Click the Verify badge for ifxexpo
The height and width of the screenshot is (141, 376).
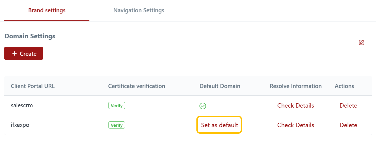click(x=117, y=125)
